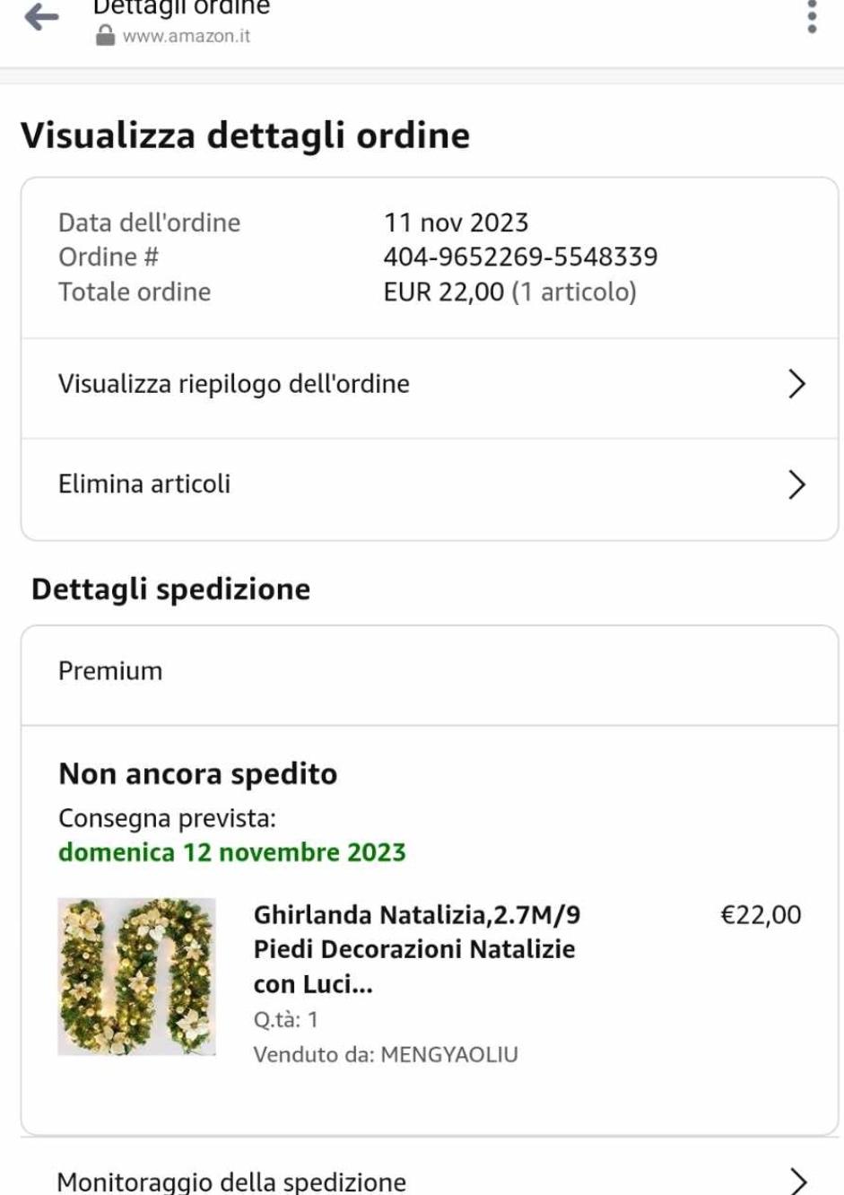Screen dimensions: 844x1195
Task: Open Visualizza riepilogo dell'ordine
Action: [x=234, y=384]
